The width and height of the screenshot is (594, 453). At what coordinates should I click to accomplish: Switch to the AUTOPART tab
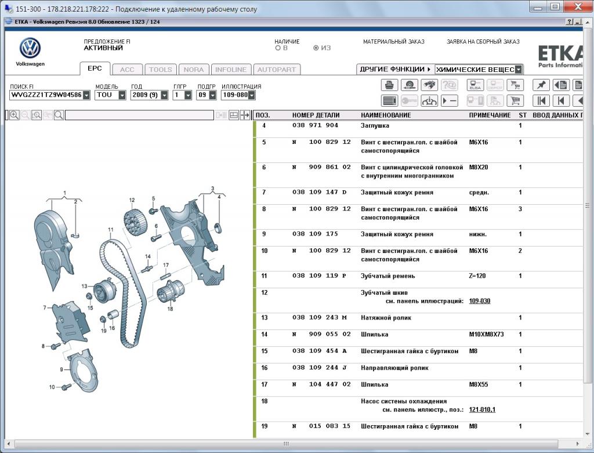click(x=277, y=70)
